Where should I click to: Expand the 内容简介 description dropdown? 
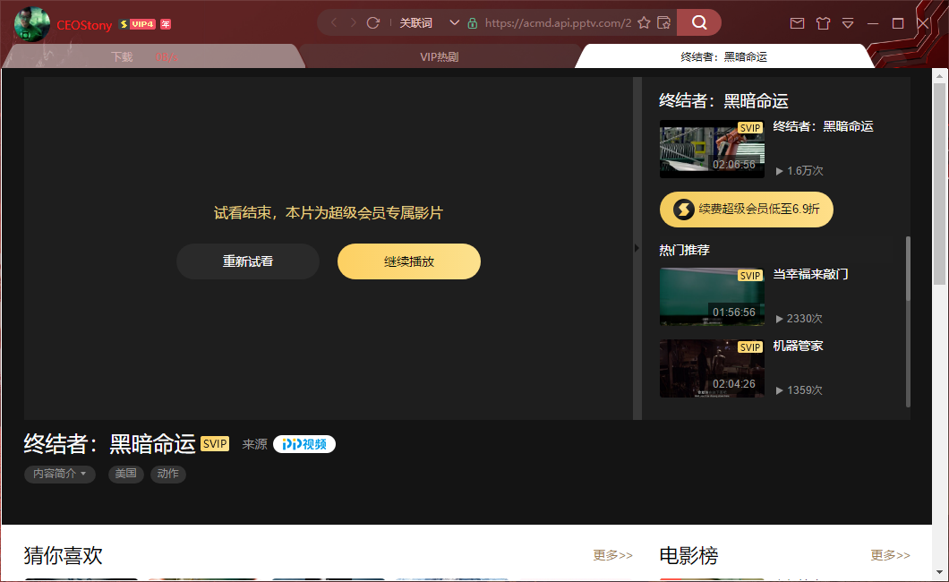60,474
